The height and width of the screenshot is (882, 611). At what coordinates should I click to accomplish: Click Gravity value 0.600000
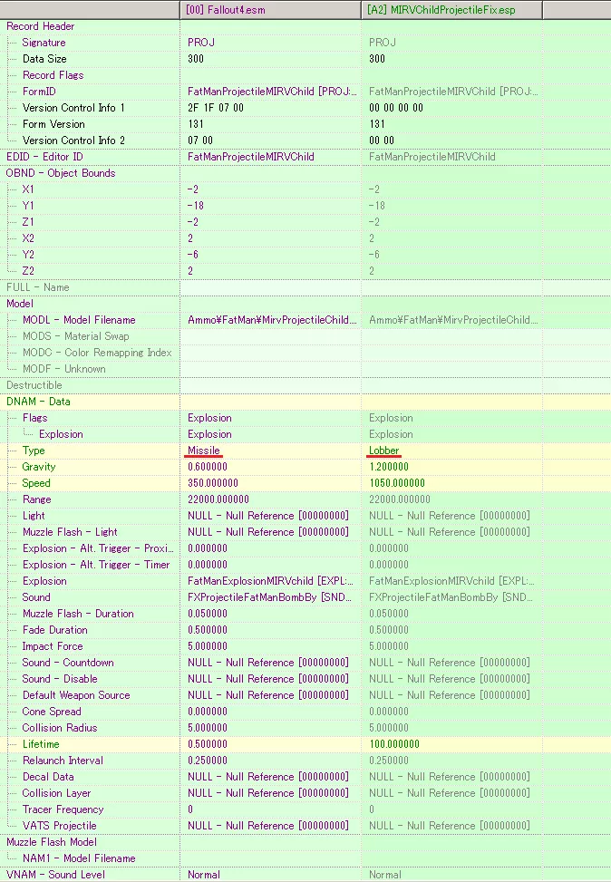(208, 467)
